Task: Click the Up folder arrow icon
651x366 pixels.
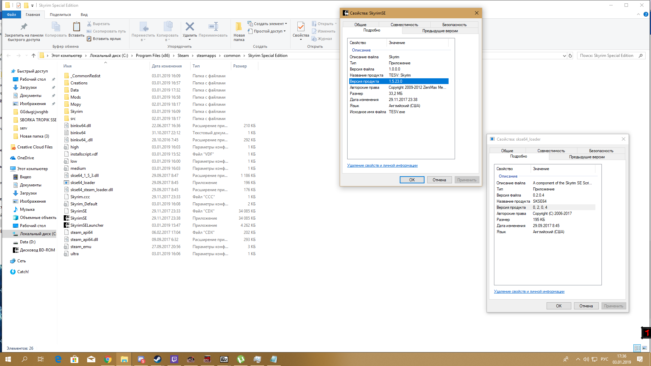Action: (x=33, y=56)
